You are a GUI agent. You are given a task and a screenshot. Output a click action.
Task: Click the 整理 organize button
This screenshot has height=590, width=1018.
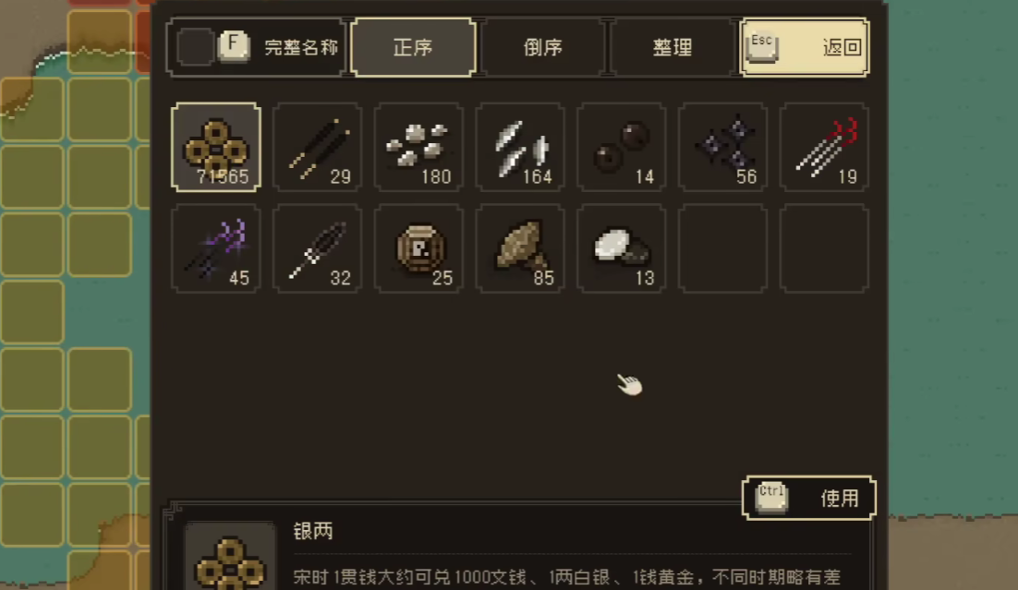pyautogui.click(x=673, y=47)
